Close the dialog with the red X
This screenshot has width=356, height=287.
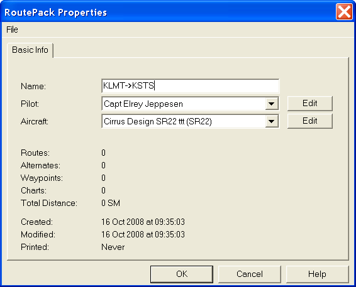pos(344,12)
